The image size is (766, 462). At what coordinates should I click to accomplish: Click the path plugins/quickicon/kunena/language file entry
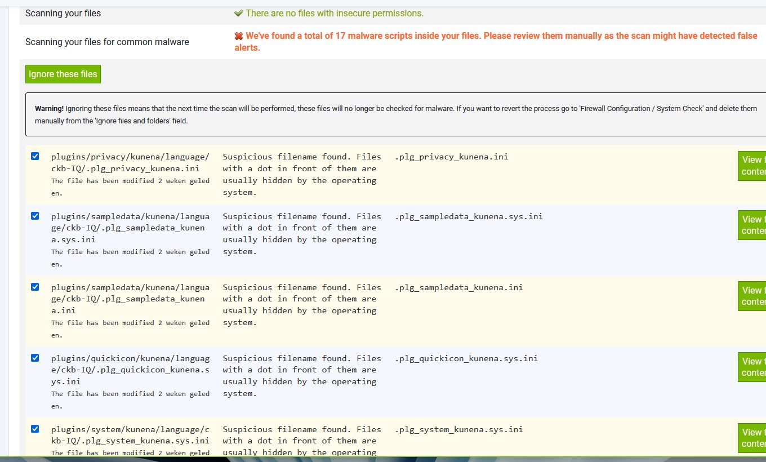coord(130,370)
